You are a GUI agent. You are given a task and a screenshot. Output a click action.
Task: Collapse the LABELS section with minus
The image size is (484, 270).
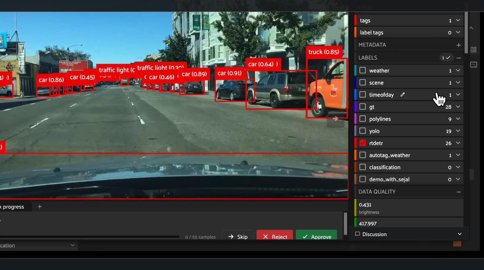coord(459,58)
